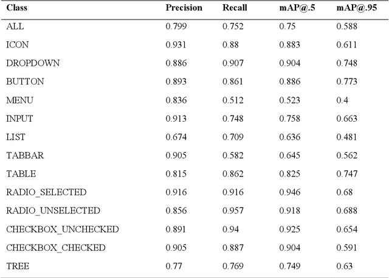Image resolution: width=389 pixels, height=278 pixels.
Task: Click the TREE class row label
Action: pyautogui.click(x=18, y=266)
